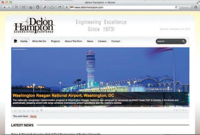Click the Delon Hampton & Associates logo
200x135 pixels.
[34, 25]
